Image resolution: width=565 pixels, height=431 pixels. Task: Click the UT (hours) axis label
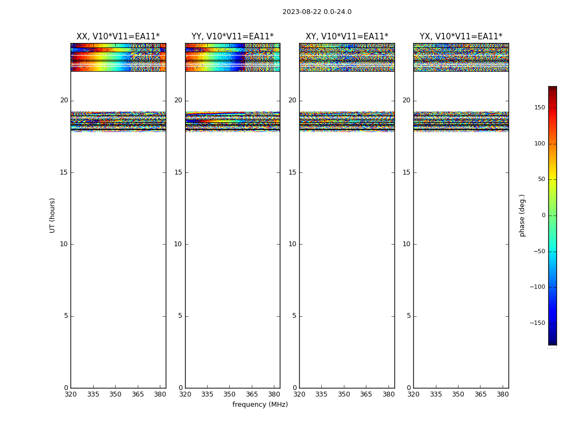52,215
